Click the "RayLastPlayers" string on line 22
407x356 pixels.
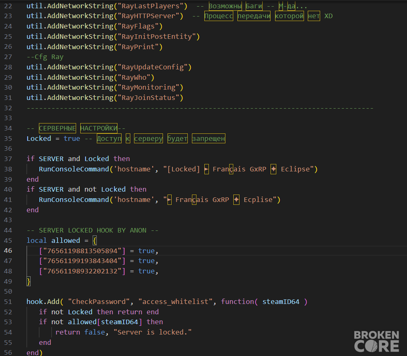coord(151,6)
